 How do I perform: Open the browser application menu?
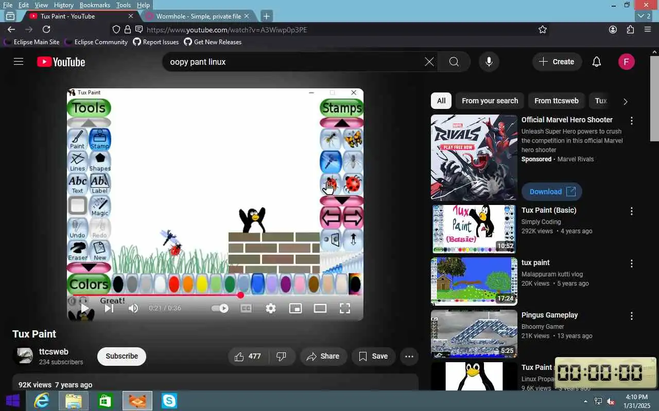click(x=648, y=29)
